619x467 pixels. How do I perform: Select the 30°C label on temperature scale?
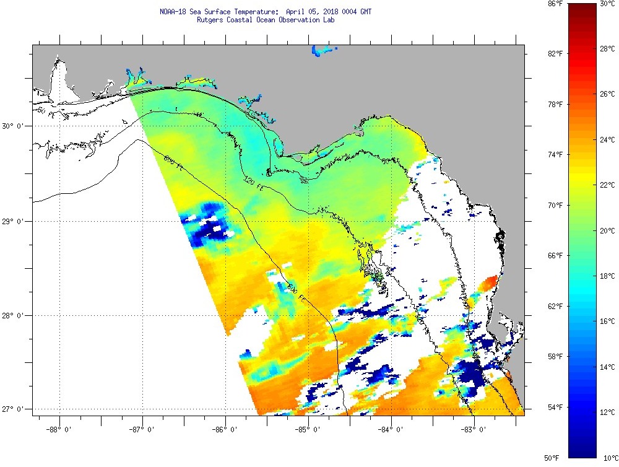[607, 4]
